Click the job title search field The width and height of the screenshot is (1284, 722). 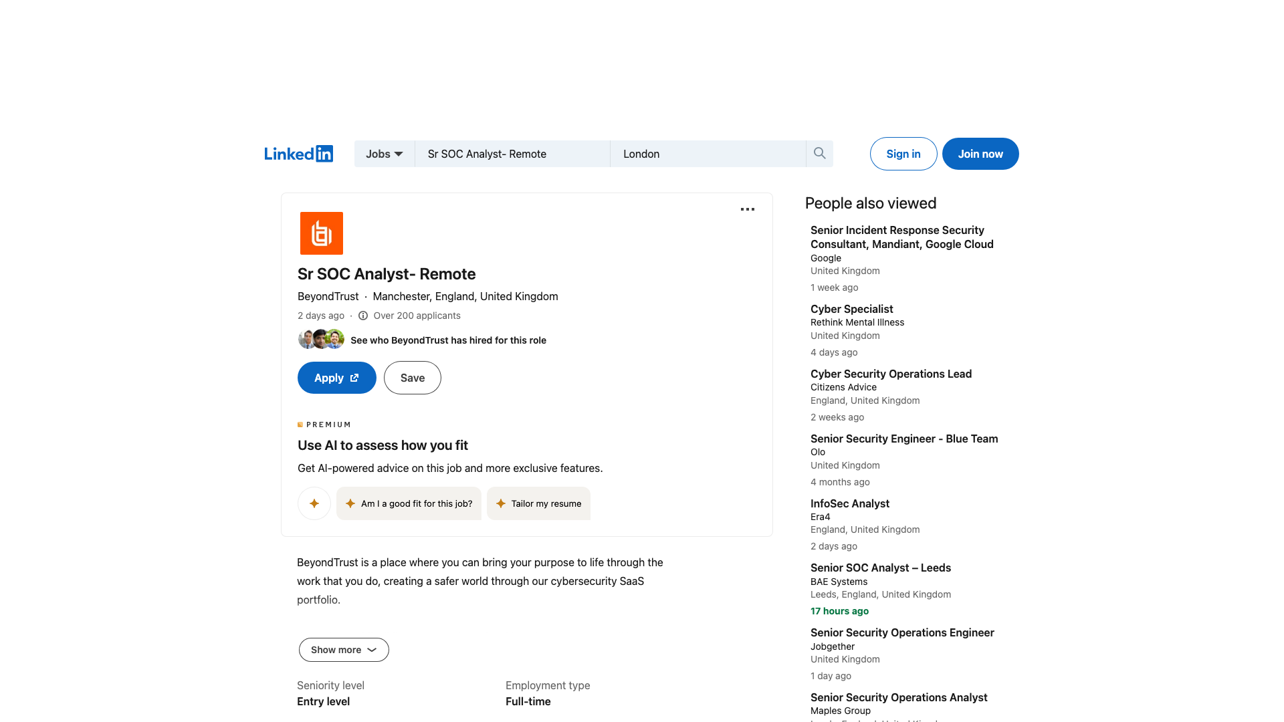512,154
